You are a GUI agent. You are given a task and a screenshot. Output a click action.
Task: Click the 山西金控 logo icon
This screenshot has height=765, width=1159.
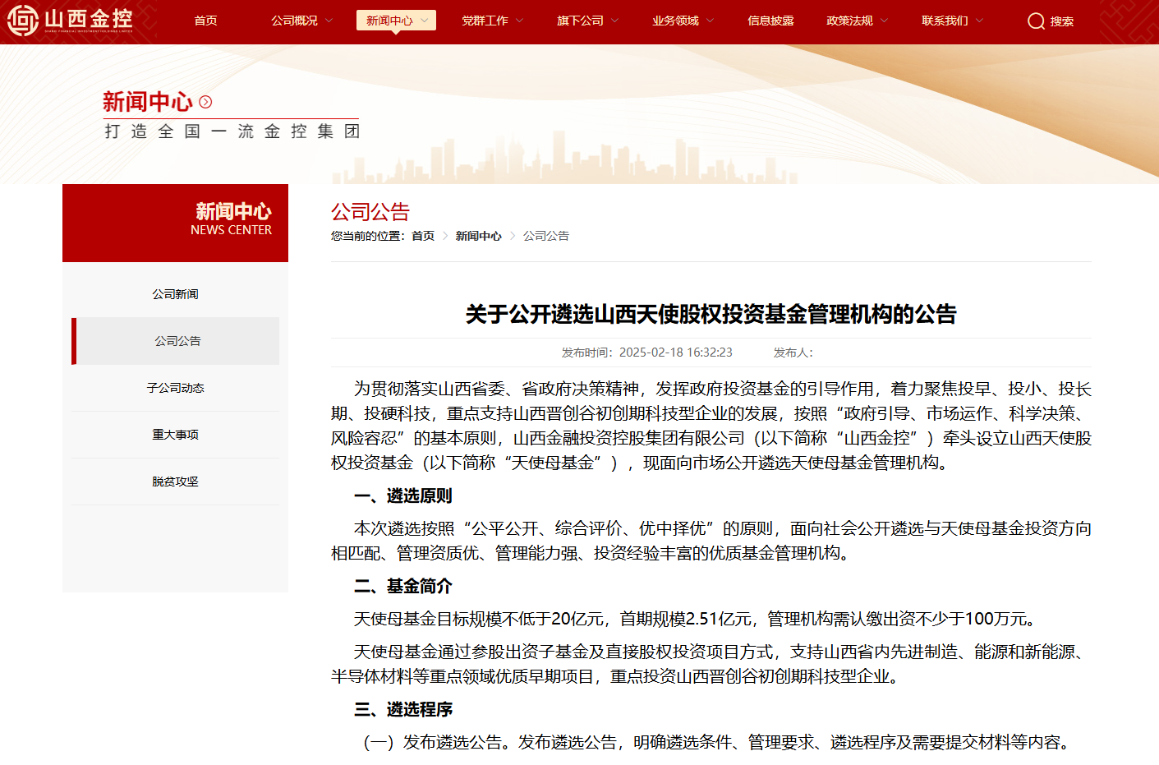coord(23,21)
